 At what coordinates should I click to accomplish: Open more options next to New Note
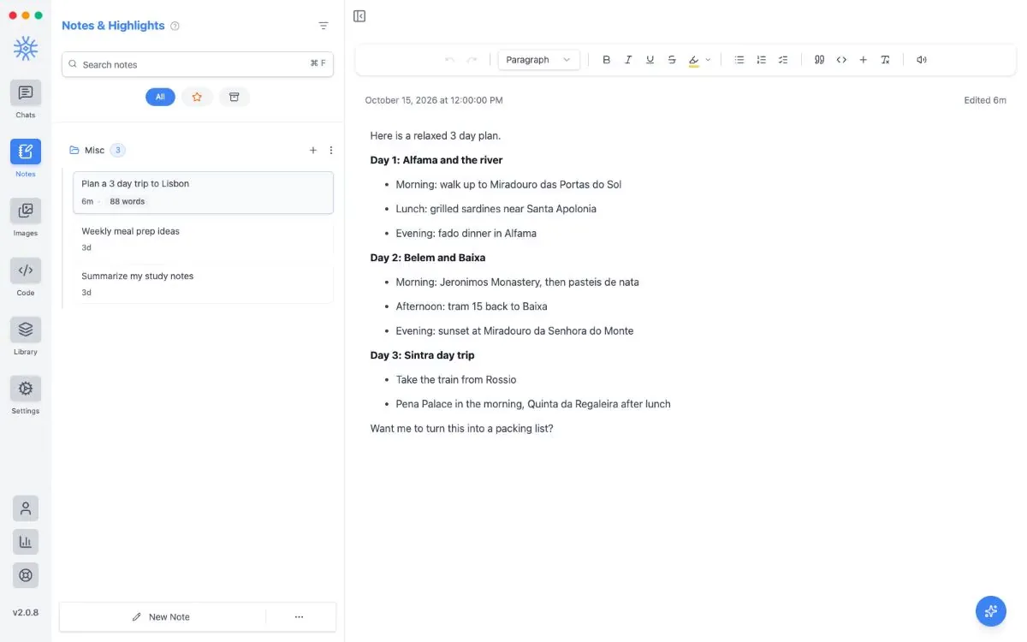click(x=299, y=617)
